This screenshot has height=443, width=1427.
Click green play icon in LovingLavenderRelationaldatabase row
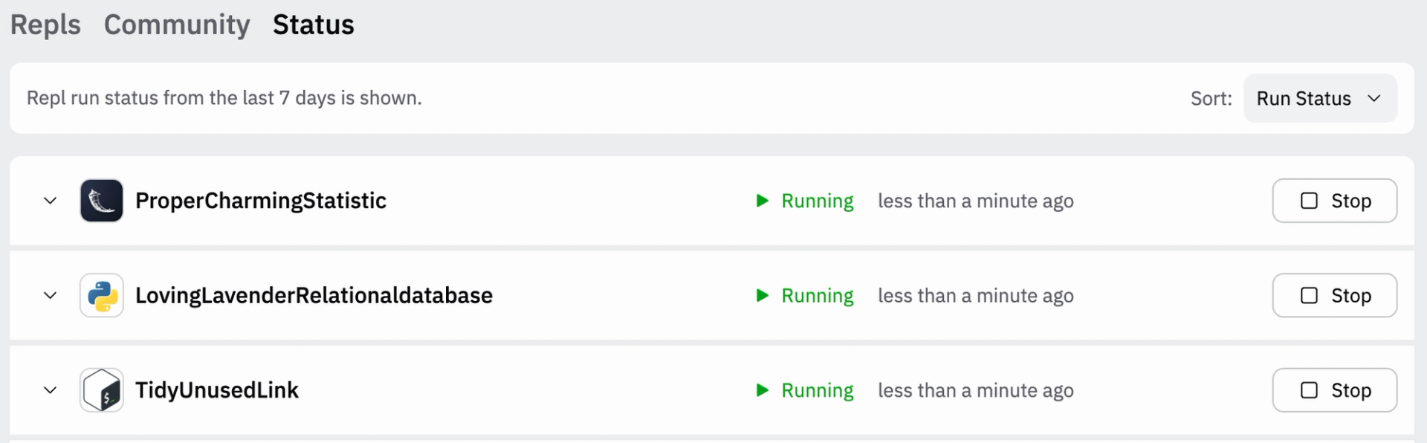(762, 296)
